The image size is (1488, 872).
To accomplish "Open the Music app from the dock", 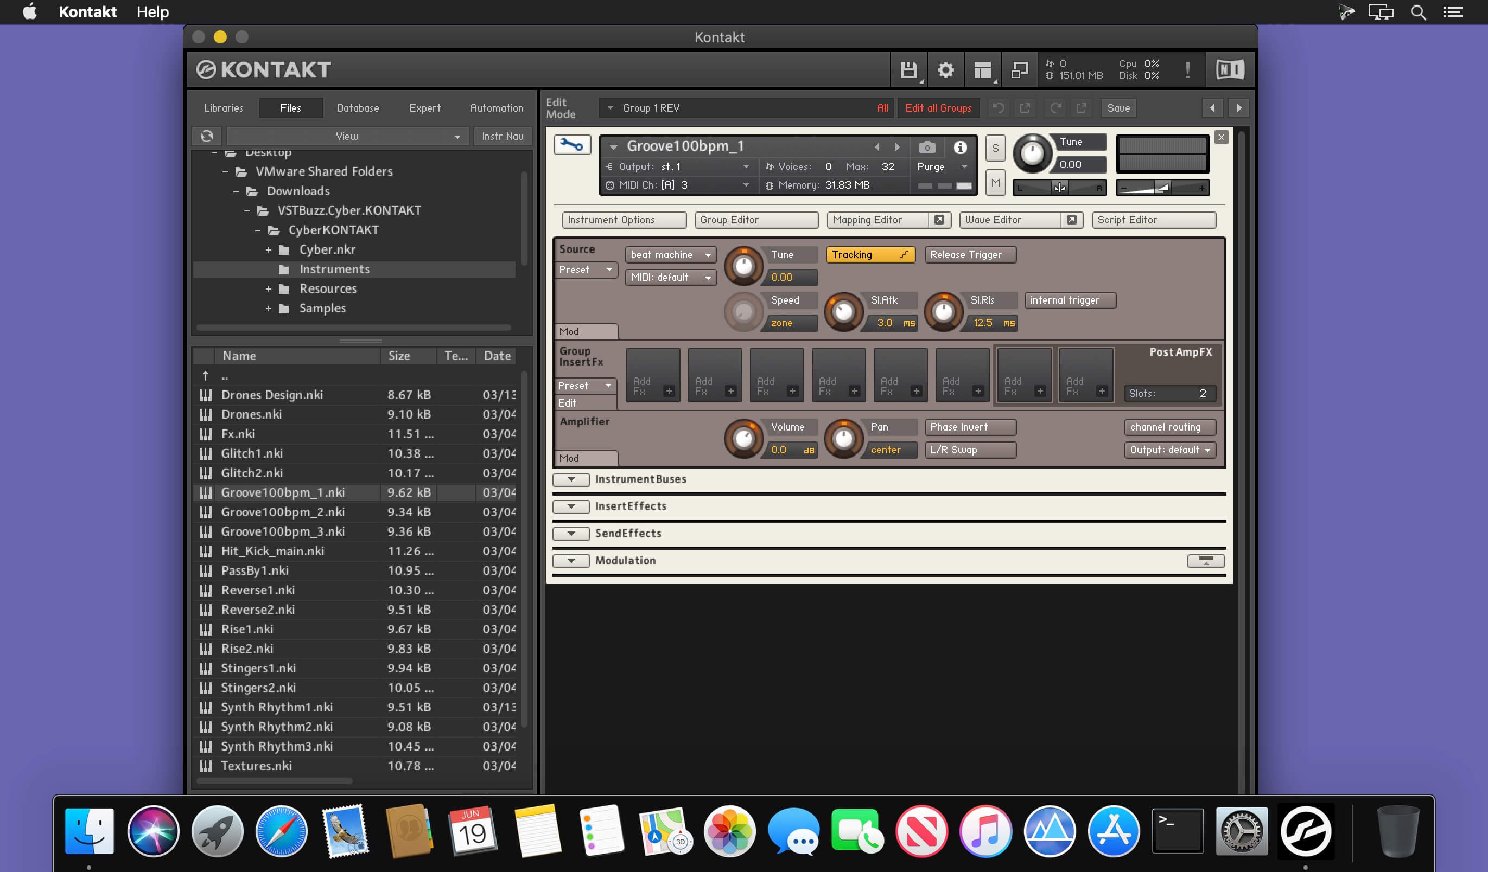I will [985, 831].
